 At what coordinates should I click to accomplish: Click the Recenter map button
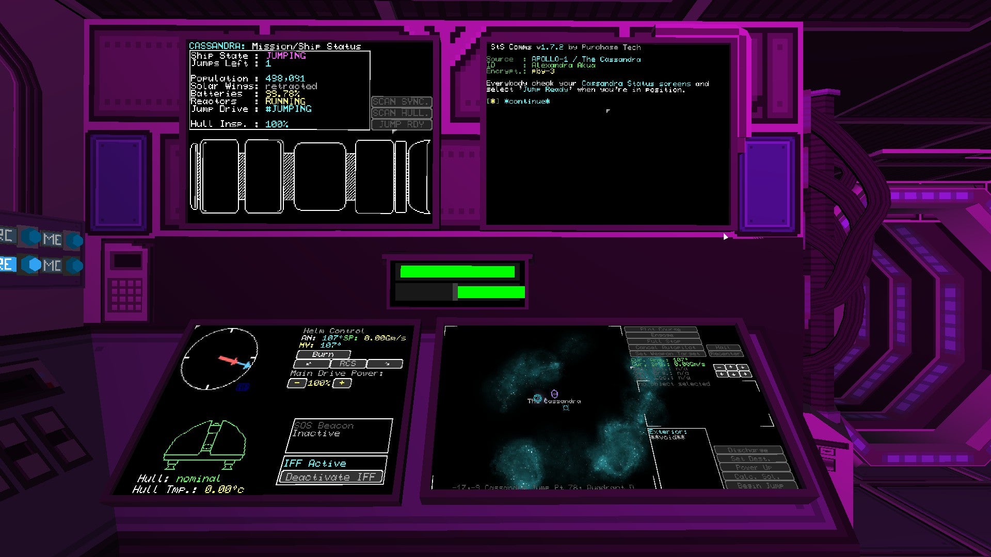pos(726,354)
